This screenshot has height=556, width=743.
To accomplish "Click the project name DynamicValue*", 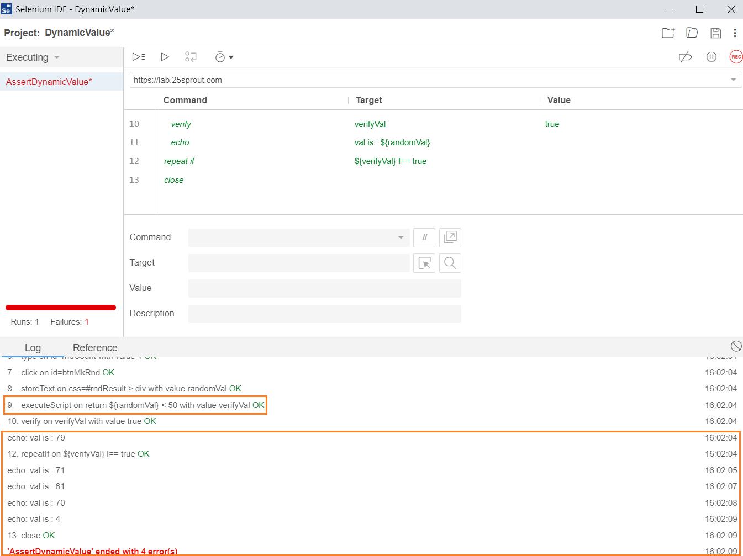I will tap(79, 33).
